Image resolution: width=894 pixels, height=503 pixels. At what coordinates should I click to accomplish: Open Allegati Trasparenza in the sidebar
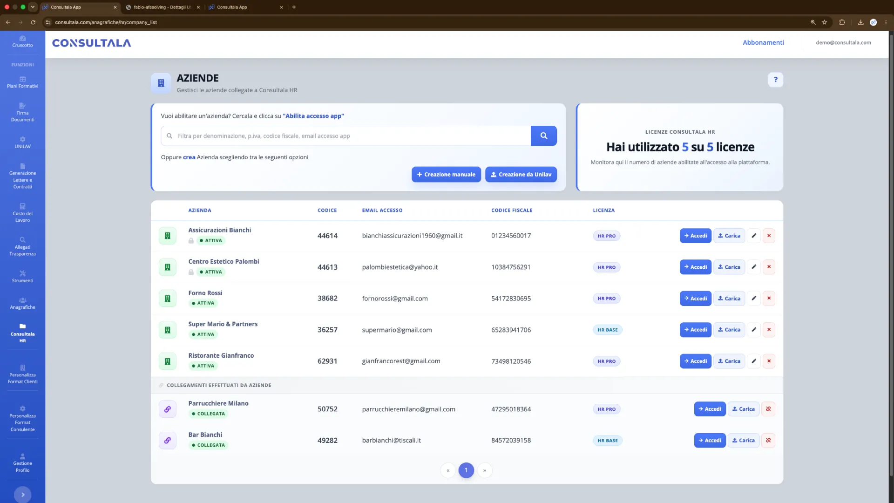(22, 247)
